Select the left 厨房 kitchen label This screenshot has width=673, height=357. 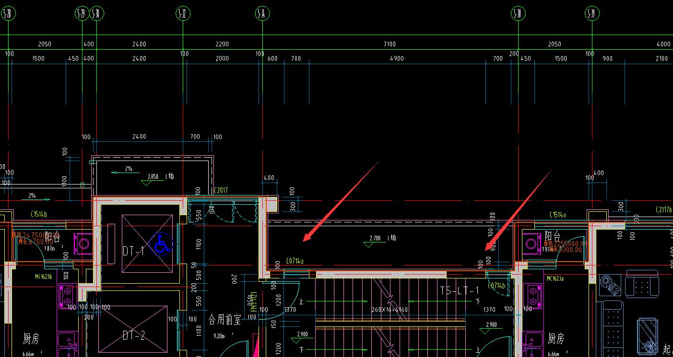31,339
